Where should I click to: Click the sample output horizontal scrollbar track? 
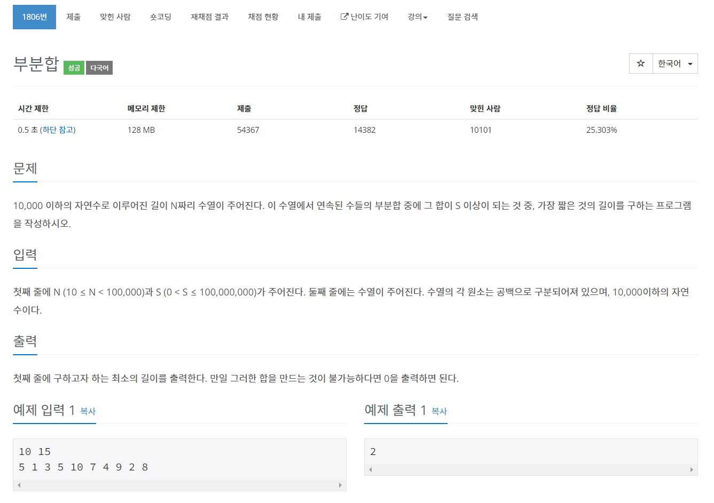pos(531,469)
